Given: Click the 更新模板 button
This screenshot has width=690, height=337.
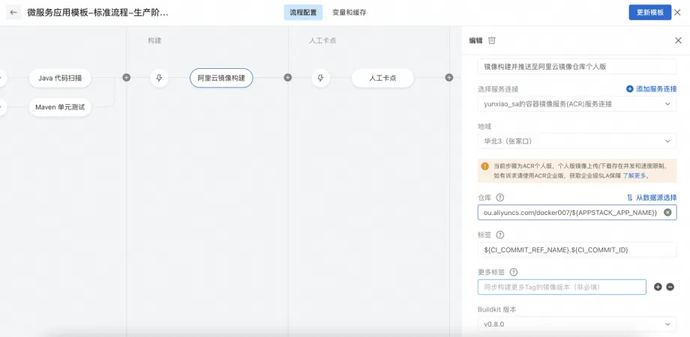Looking at the screenshot, I should pos(650,12).
